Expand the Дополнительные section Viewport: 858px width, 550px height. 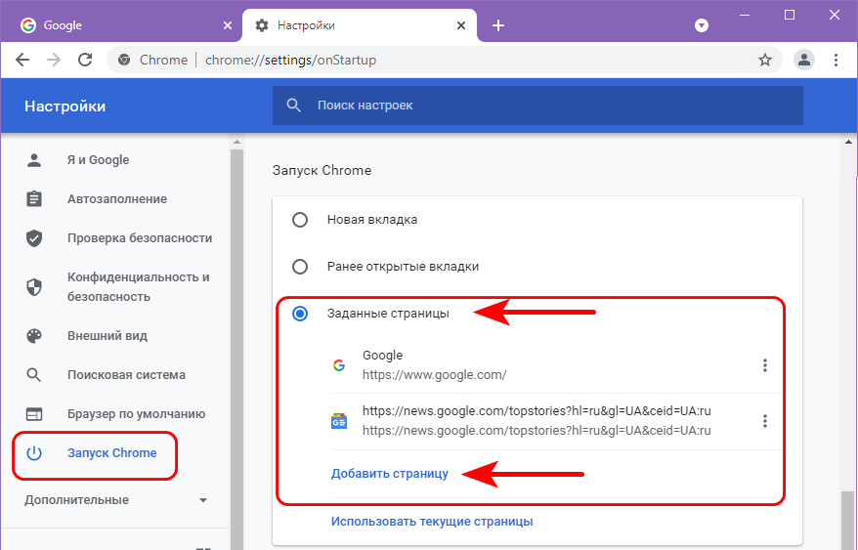(x=116, y=499)
